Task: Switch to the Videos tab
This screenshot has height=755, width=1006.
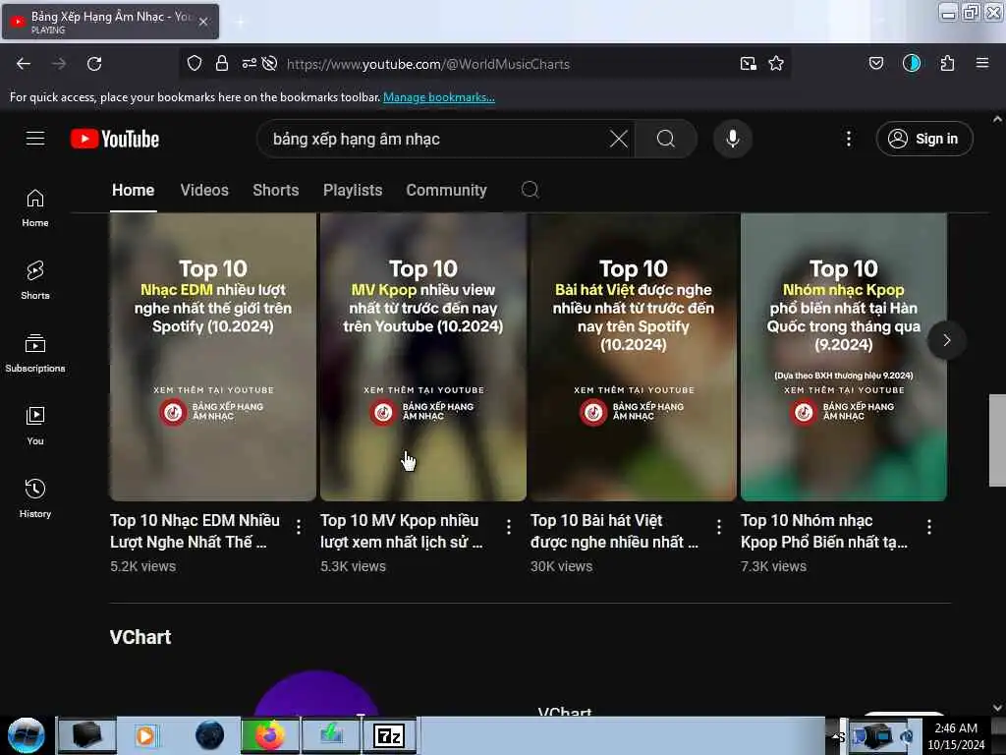Action: (204, 190)
